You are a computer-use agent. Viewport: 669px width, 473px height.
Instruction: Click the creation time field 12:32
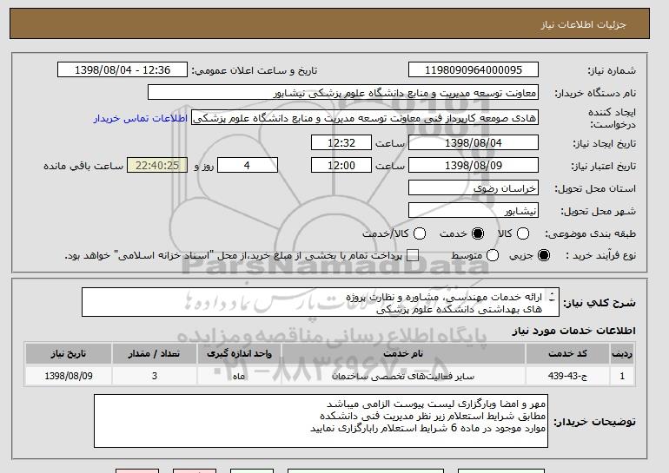[x=341, y=142]
